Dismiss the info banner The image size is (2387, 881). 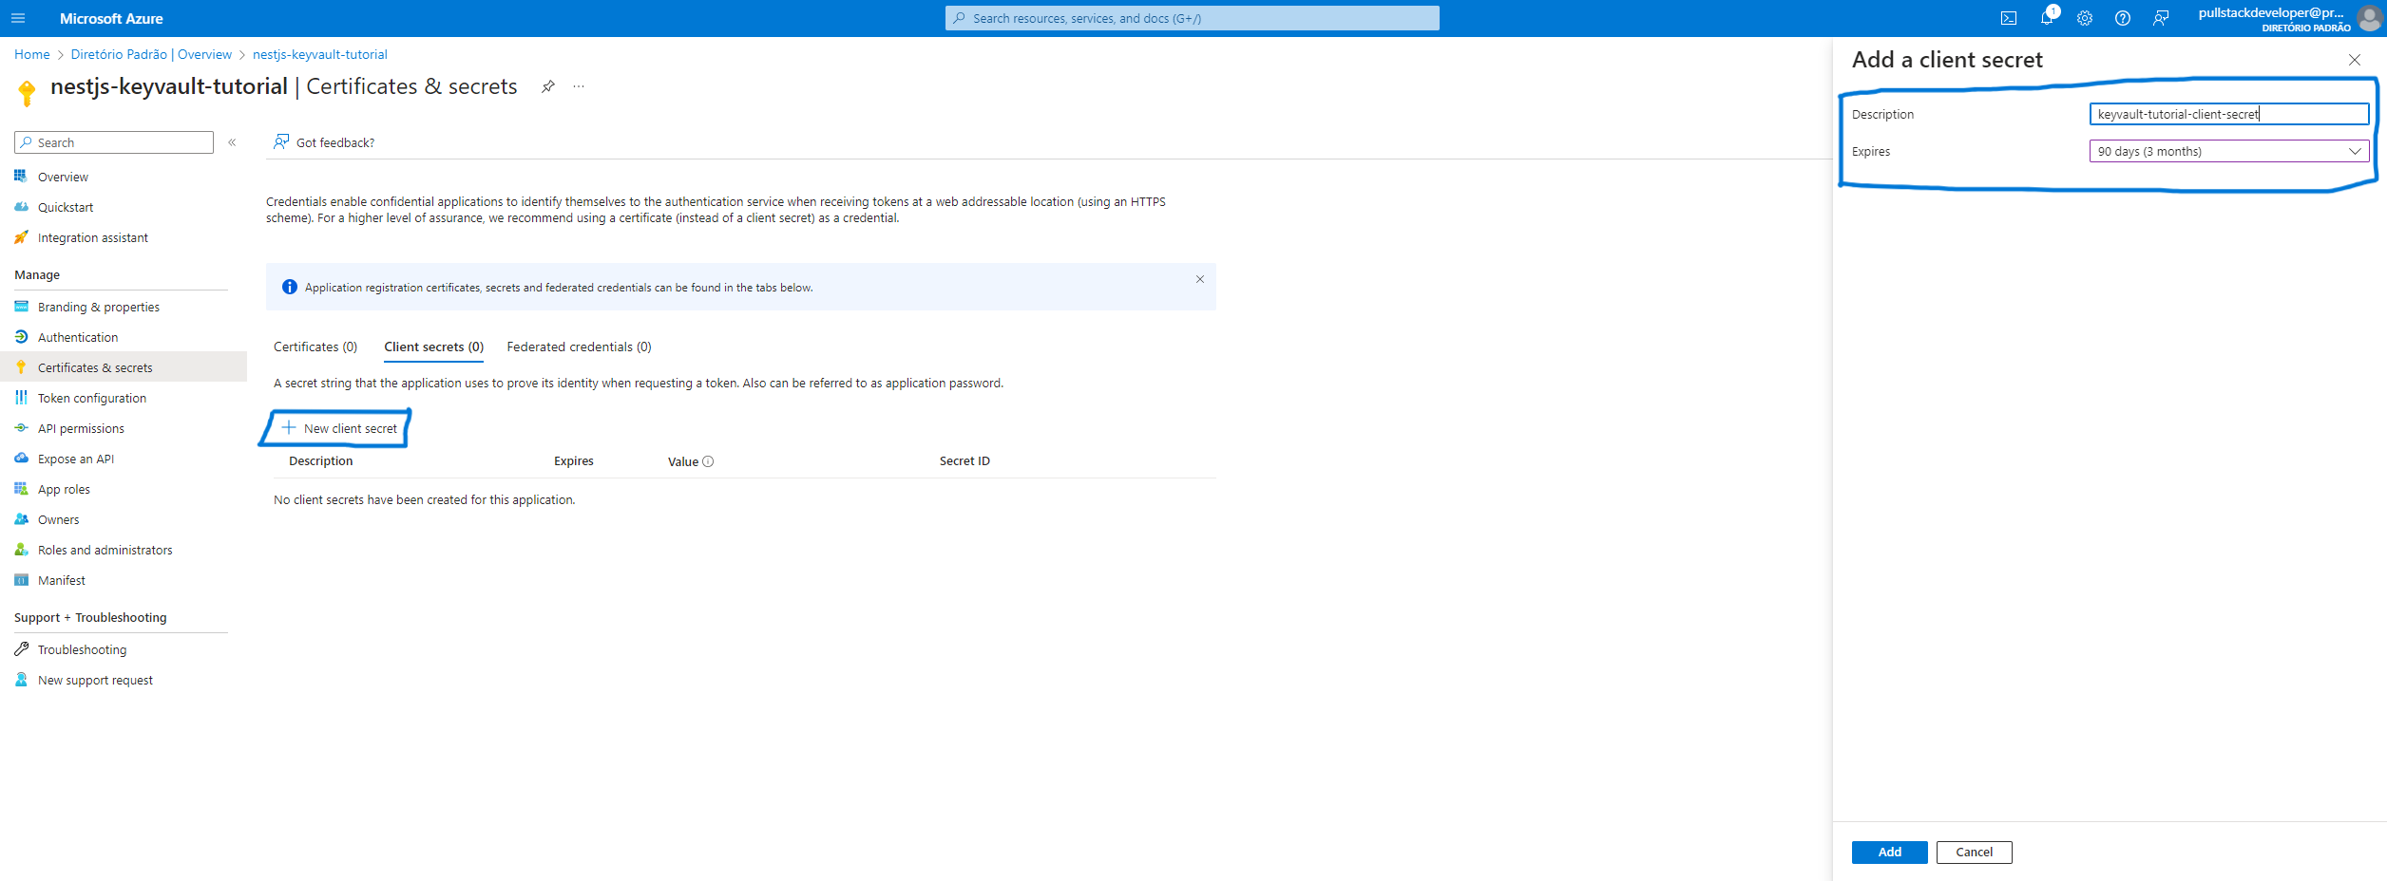coord(1199,279)
